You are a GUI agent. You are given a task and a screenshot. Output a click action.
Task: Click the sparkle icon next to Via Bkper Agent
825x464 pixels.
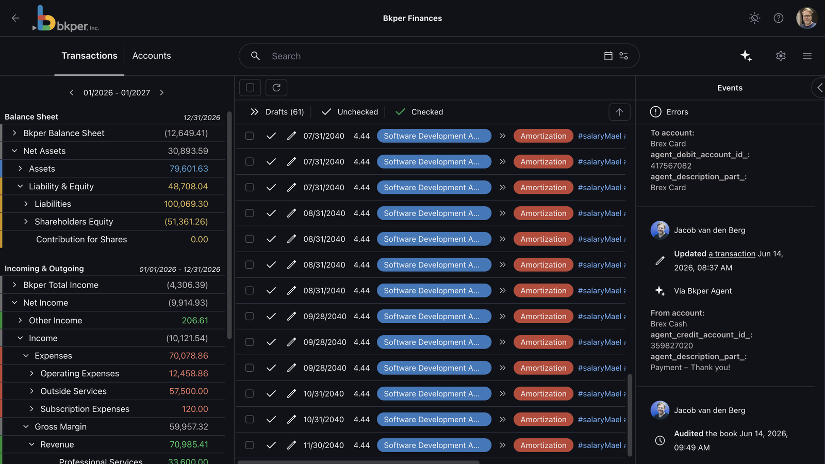[660, 291]
